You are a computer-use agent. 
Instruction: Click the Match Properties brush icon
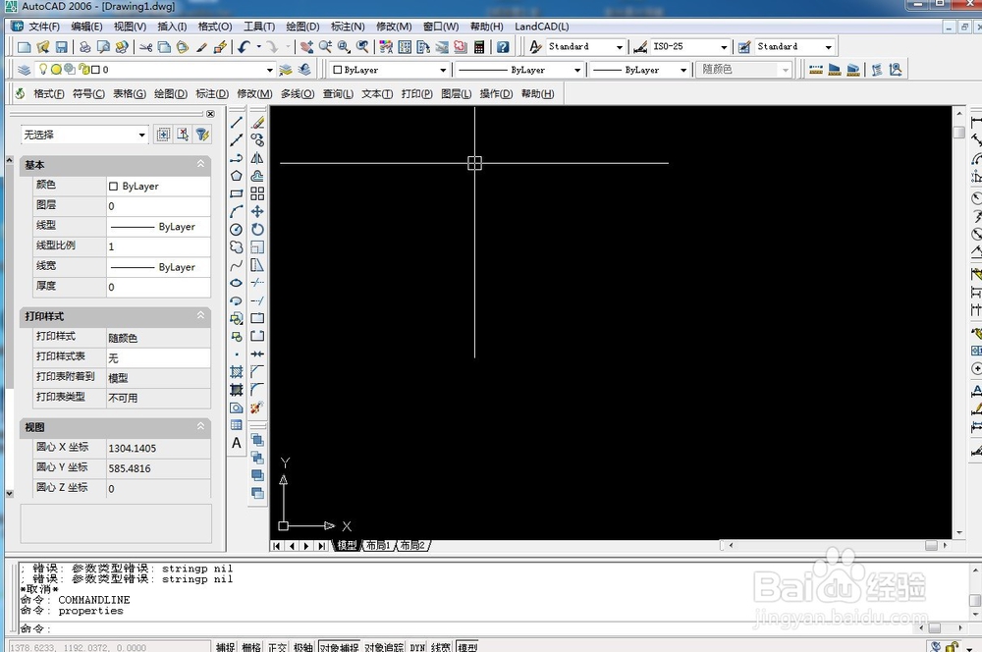(x=201, y=47)
